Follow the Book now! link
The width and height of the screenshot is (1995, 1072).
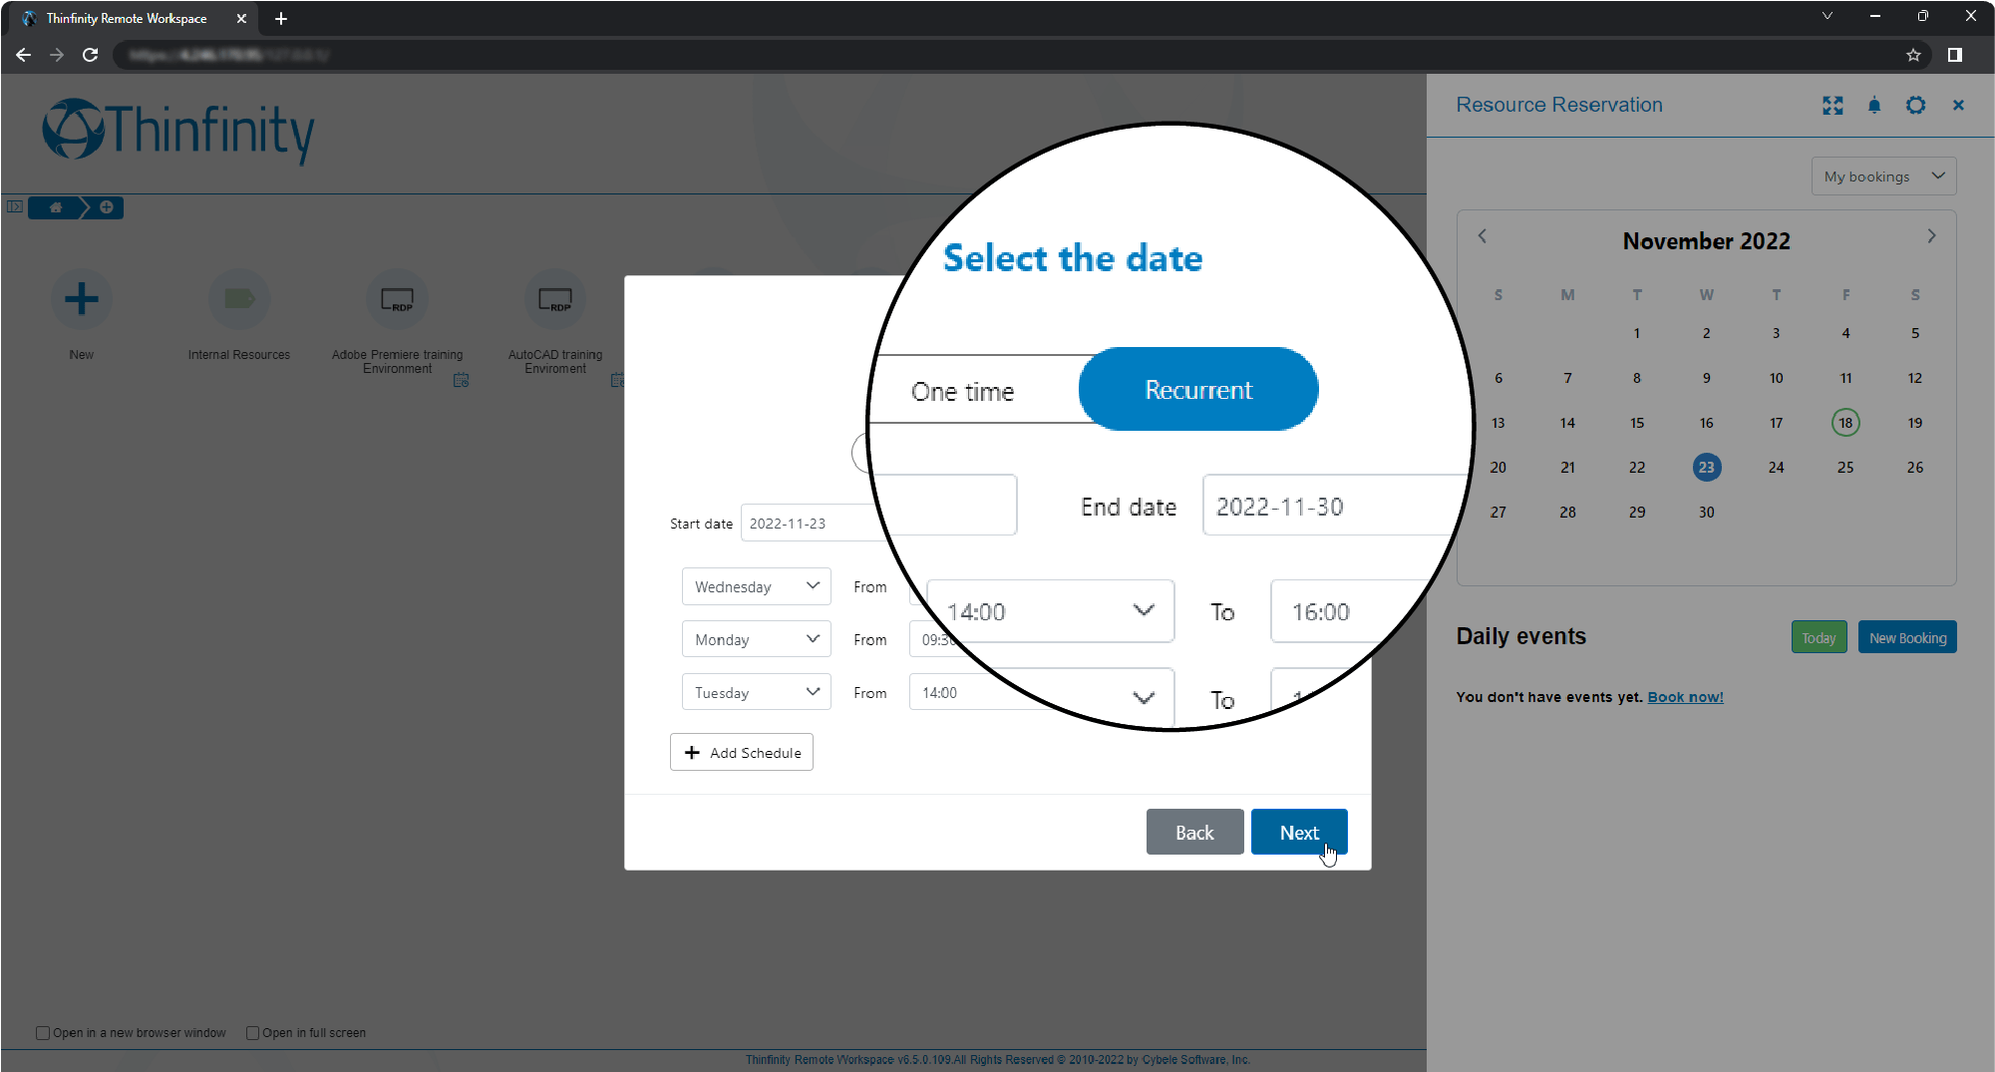(x=1685, y=696)
